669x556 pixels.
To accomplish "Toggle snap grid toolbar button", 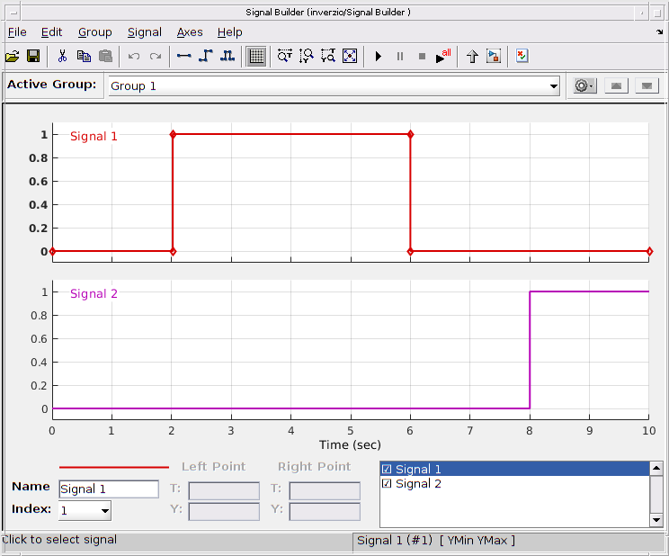I will [x=256, y=57].
